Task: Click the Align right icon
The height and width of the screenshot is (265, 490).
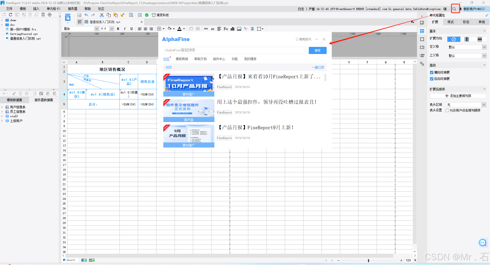Action: [151, 29]
